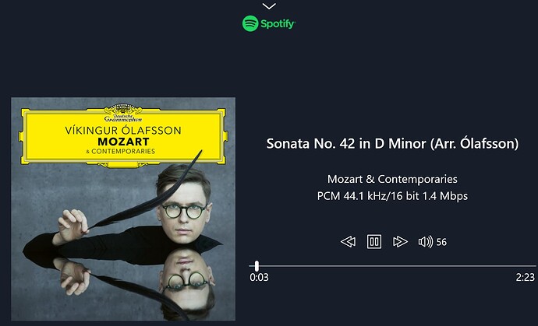Collapse the now playing view with top chevron
Viewport: 538px width, 326px height.
pos(269,6)
